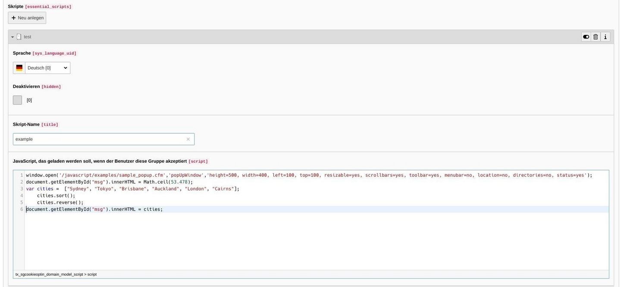Viewport: 621px width, 287px height.
Task: Click the [hidden] field tag label
Action: [51, 87]
